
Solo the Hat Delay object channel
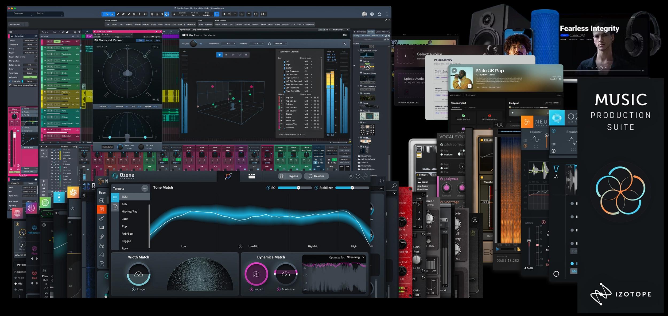coord(318,127)
